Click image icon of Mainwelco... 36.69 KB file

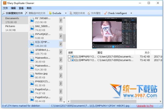pos(32,60)
